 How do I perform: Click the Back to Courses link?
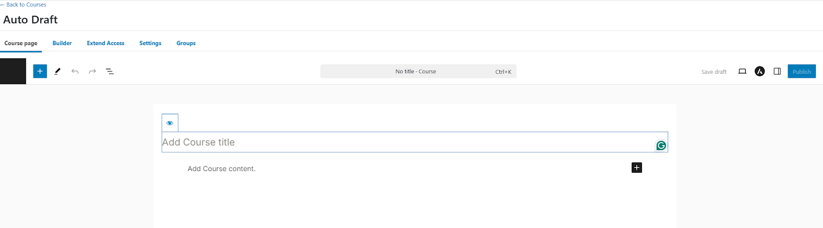tap(26, 5)
